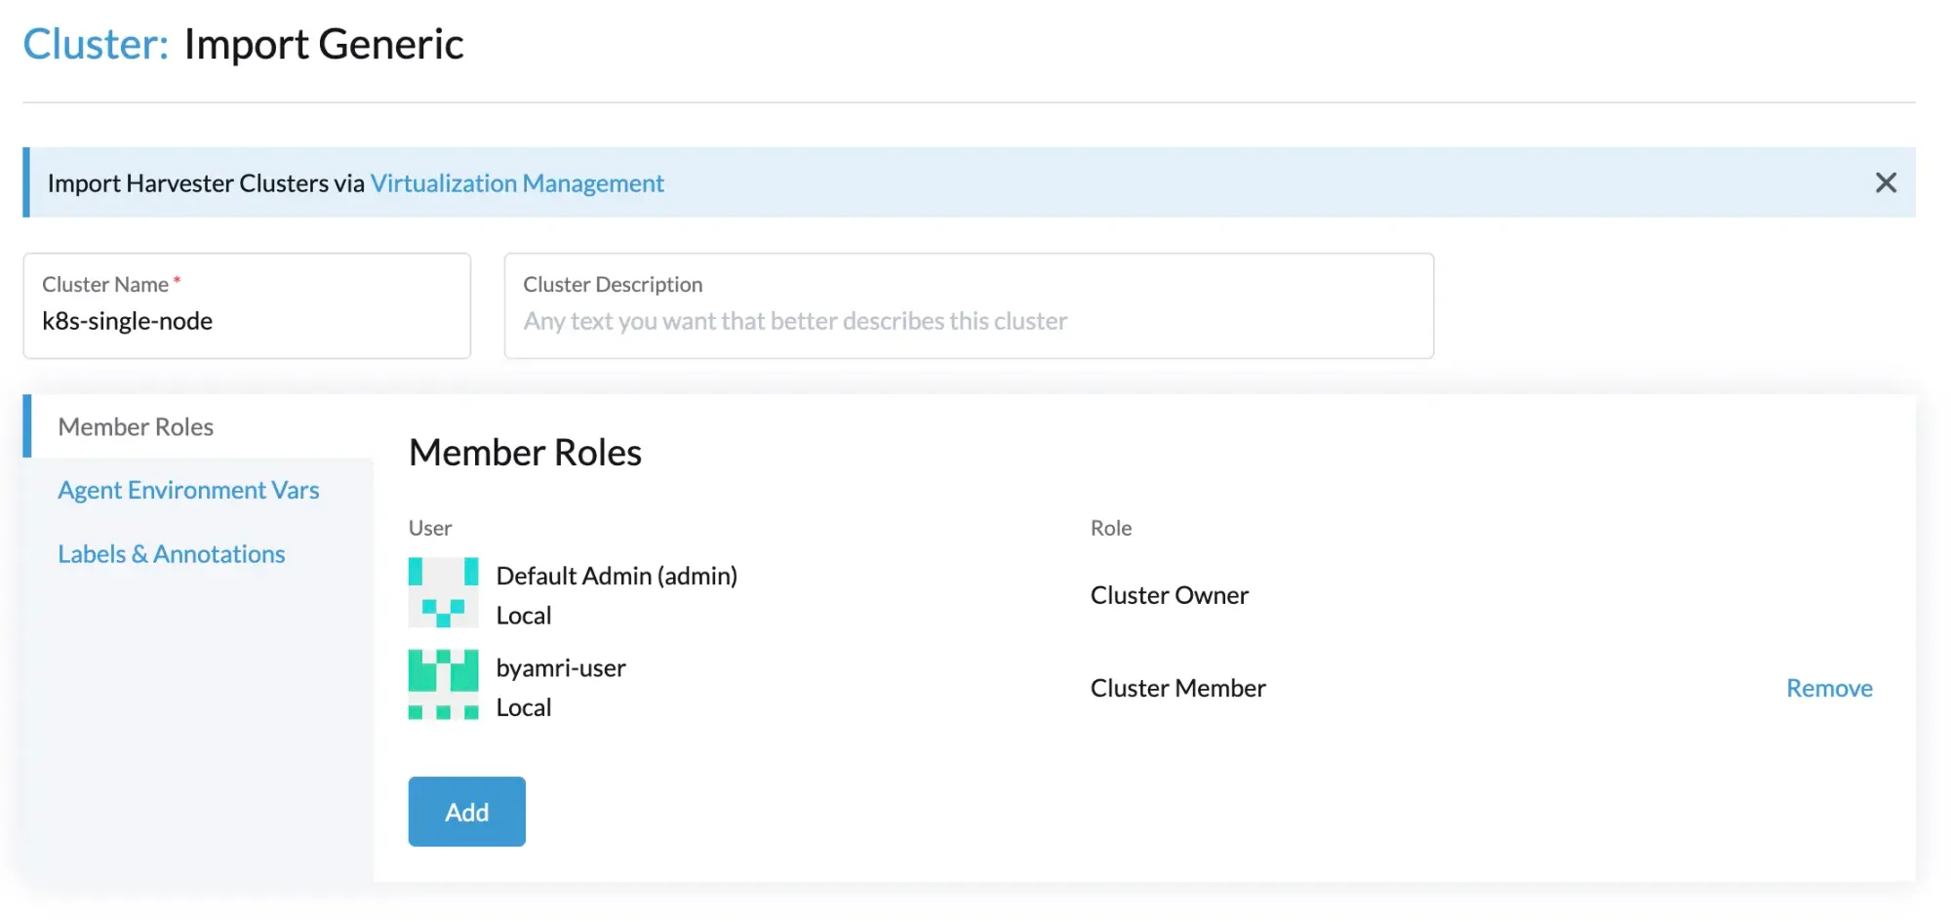This screenshot has height=922, width=1951.
Task: Open the Virtualization Management link
Action: [x=518, y=182]
